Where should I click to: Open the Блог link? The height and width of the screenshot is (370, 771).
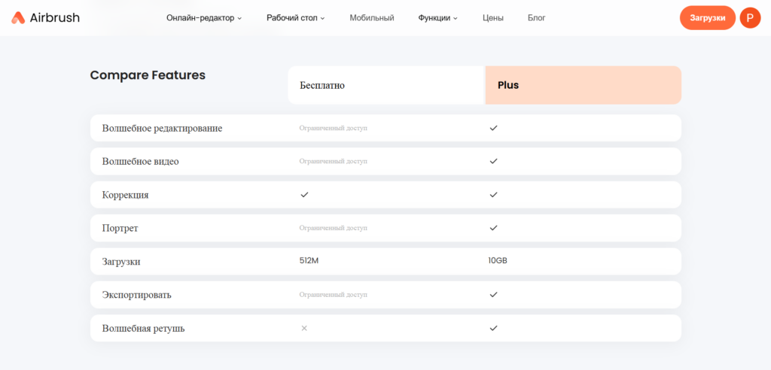tap(536, 18)
